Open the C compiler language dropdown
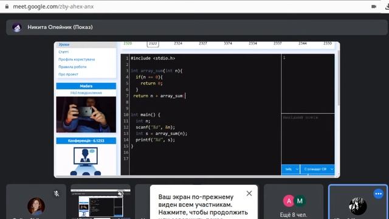The height and width of the screenshot is (219, 389). [317, 169]
